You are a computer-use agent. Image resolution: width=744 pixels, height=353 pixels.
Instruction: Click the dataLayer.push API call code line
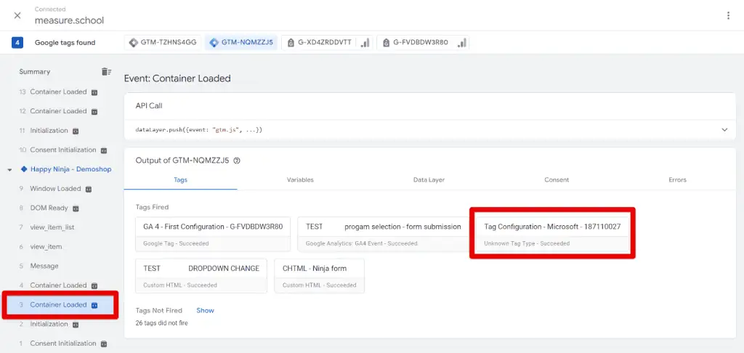[199, 129]
